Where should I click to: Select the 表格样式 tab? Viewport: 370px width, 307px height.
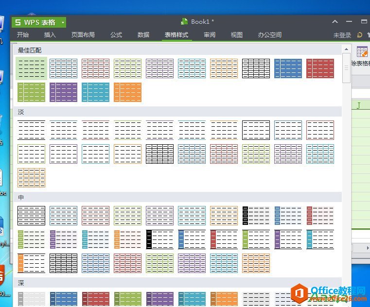tap(176, 35)
